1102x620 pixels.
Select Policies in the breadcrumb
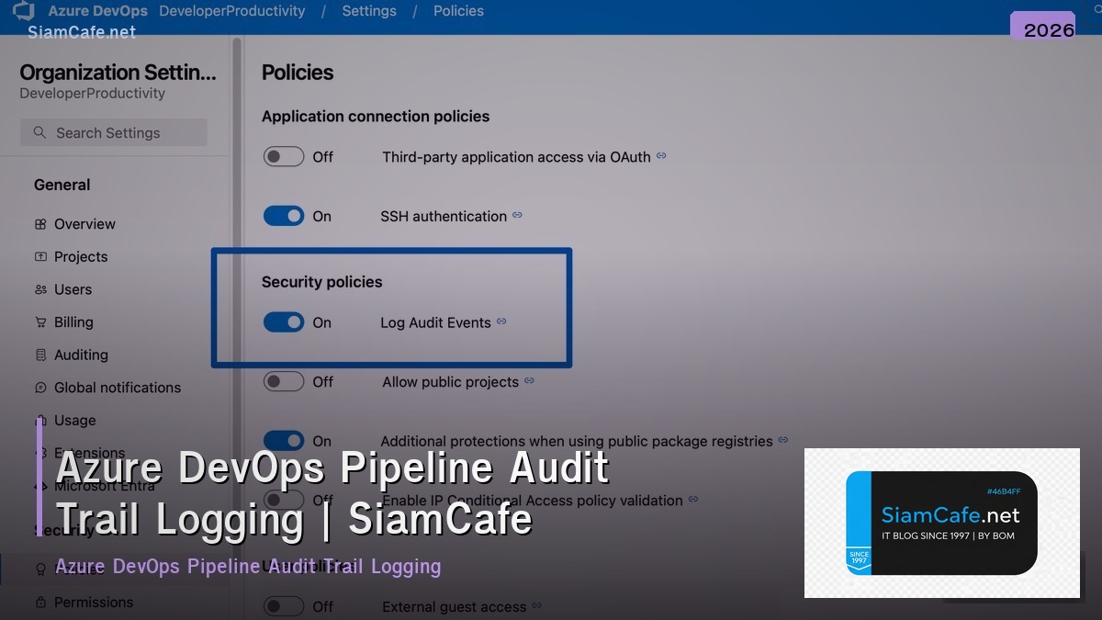458,11
